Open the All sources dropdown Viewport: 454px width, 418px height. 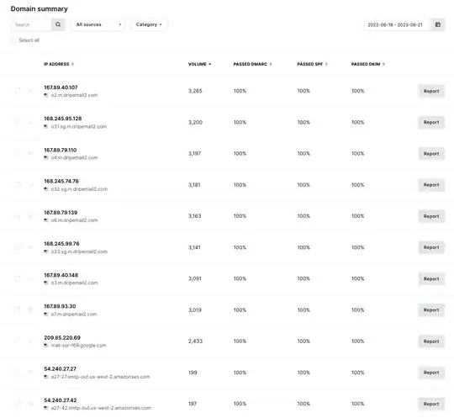point(98,24)
